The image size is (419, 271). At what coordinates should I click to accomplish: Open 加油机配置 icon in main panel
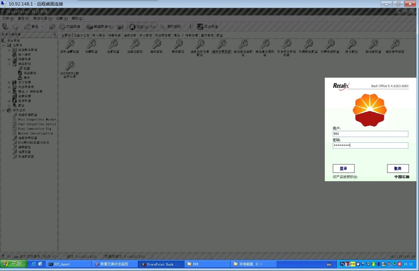tap(373, 44)
